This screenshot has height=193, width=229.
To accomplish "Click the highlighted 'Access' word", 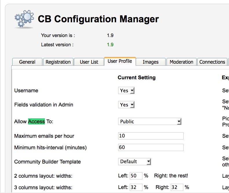I will click(36, 122).
